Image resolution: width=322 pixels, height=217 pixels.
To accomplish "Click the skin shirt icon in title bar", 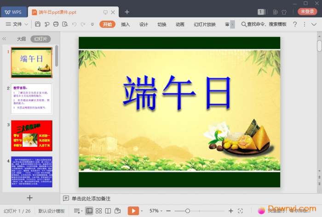I will 284,12.
